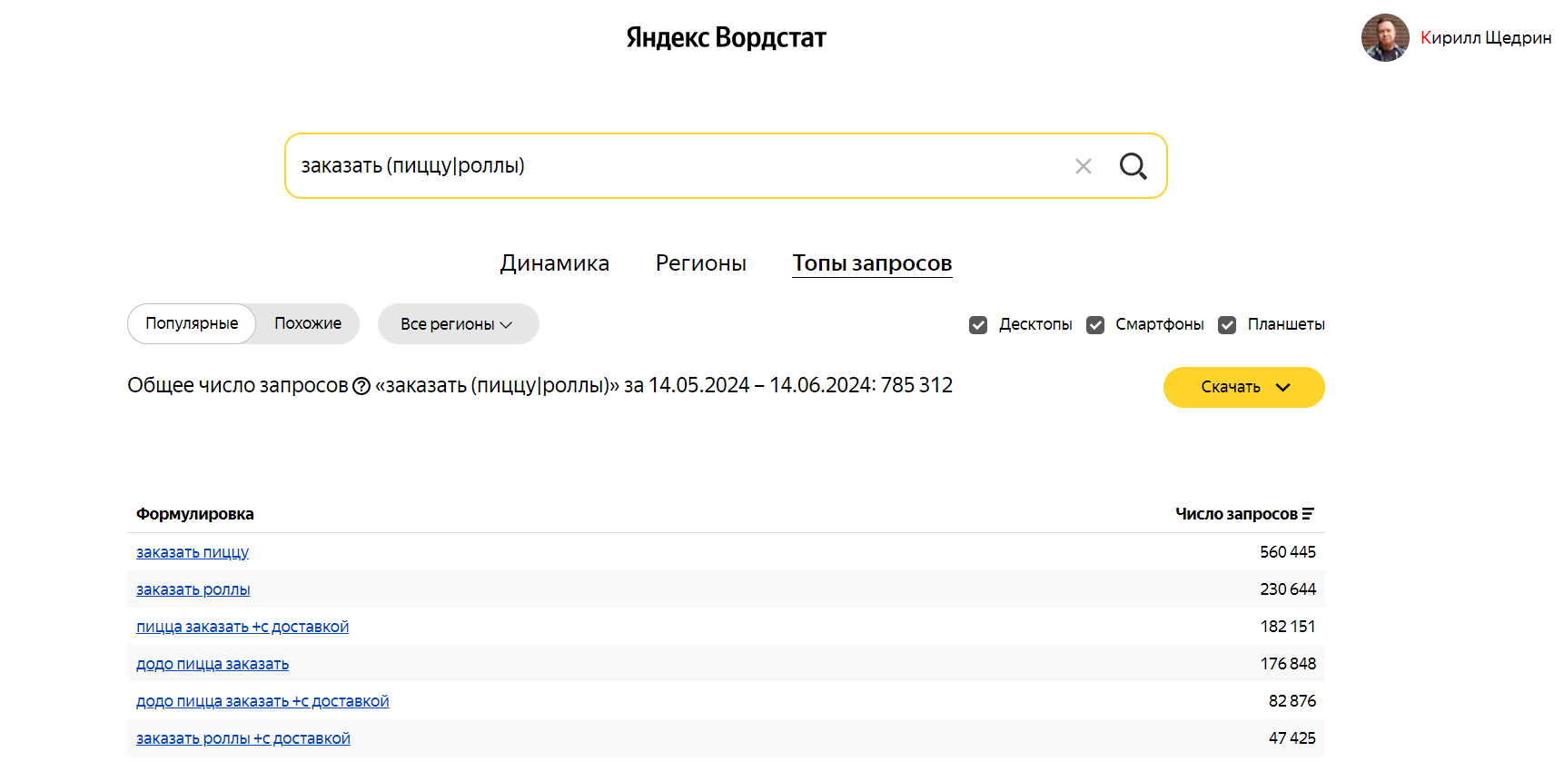Click the Число запросов column header

[1236, 514]
